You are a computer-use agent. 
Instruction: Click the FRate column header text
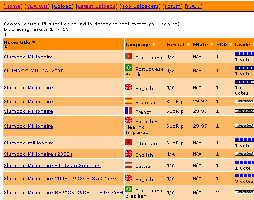click(201, 44)
